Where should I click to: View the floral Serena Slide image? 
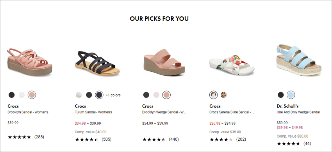coord(232,65)
